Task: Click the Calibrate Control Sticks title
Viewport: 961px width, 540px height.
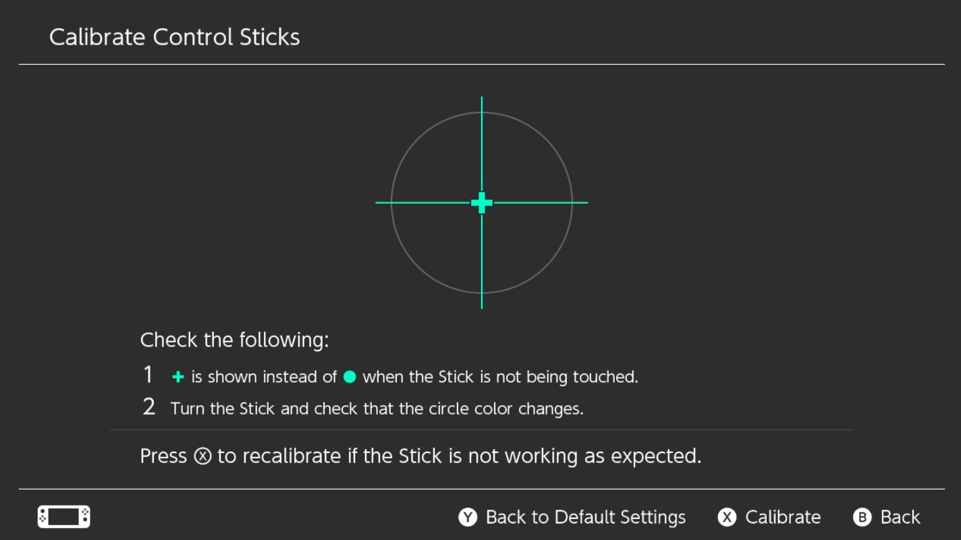Action: click(x=175, y=36)
